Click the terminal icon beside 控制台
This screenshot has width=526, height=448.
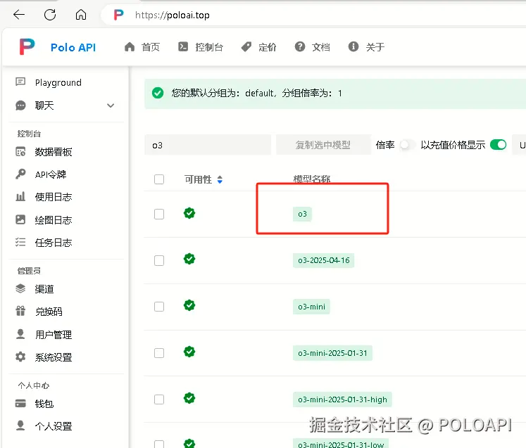pyautogui.click(x=183, y=46)
